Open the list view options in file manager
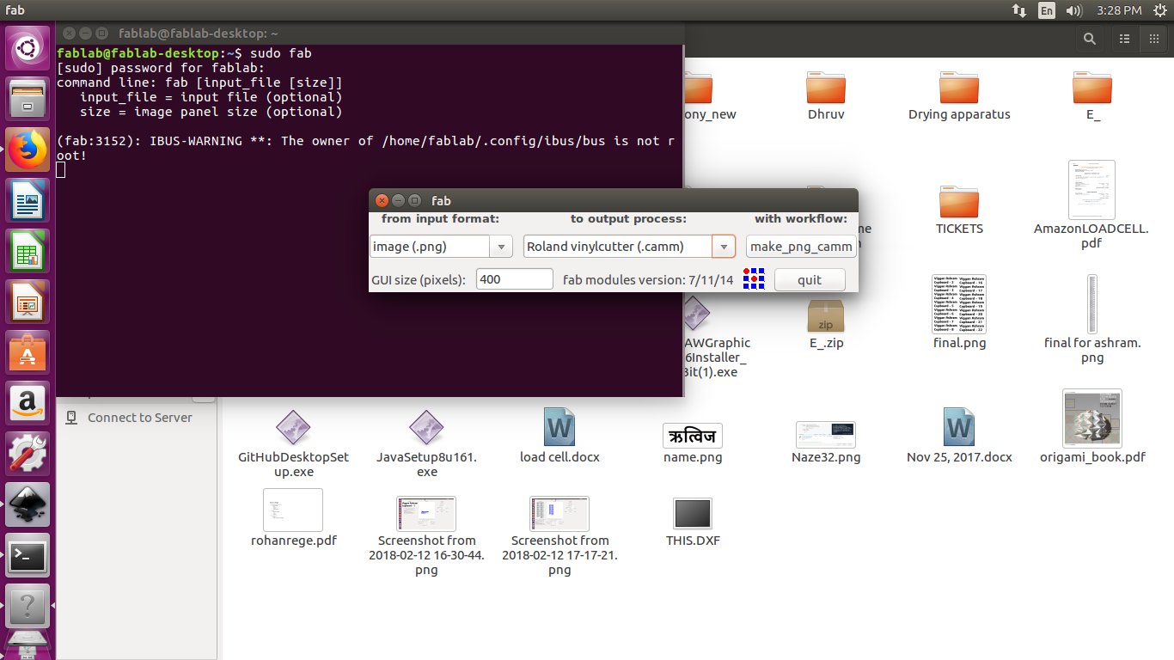 (1124, 39)
